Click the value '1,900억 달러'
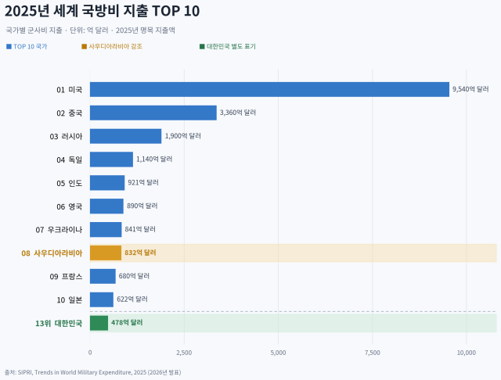 [182, 136]
